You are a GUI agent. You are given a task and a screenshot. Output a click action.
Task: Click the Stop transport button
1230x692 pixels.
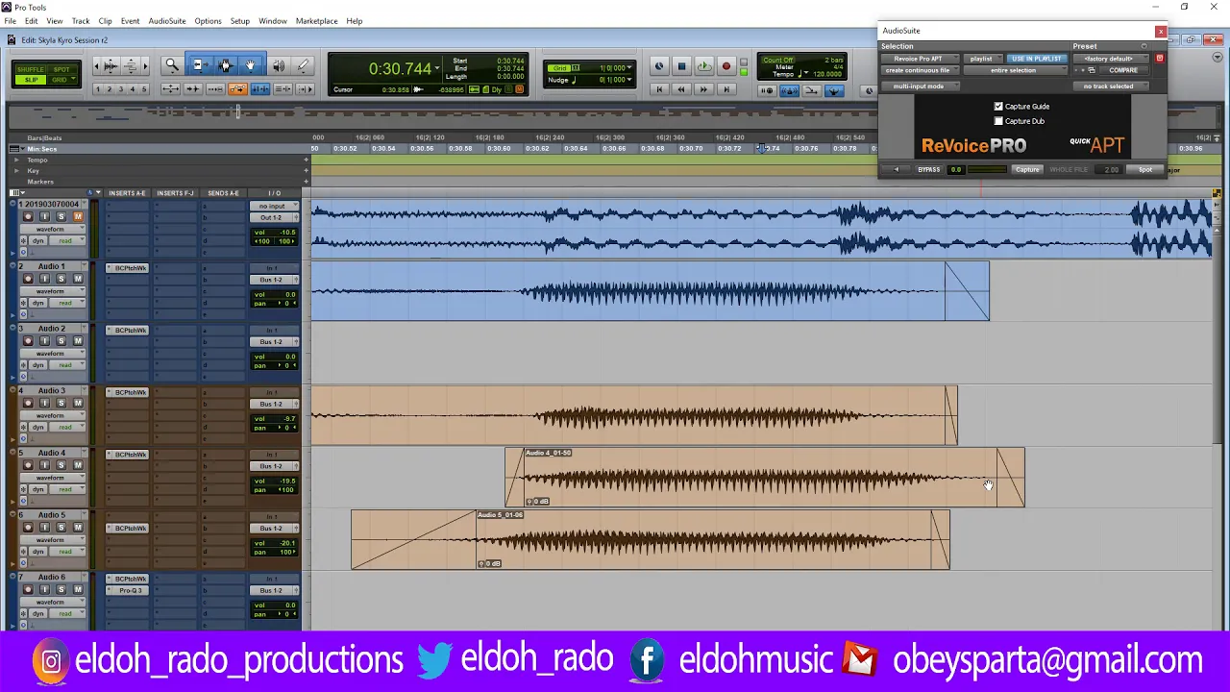(x=681, y=66)
